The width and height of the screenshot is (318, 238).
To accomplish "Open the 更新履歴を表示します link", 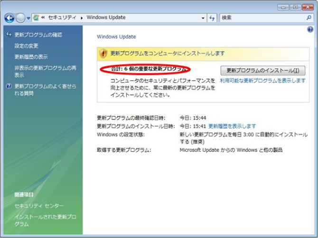I will click(232, 126).
